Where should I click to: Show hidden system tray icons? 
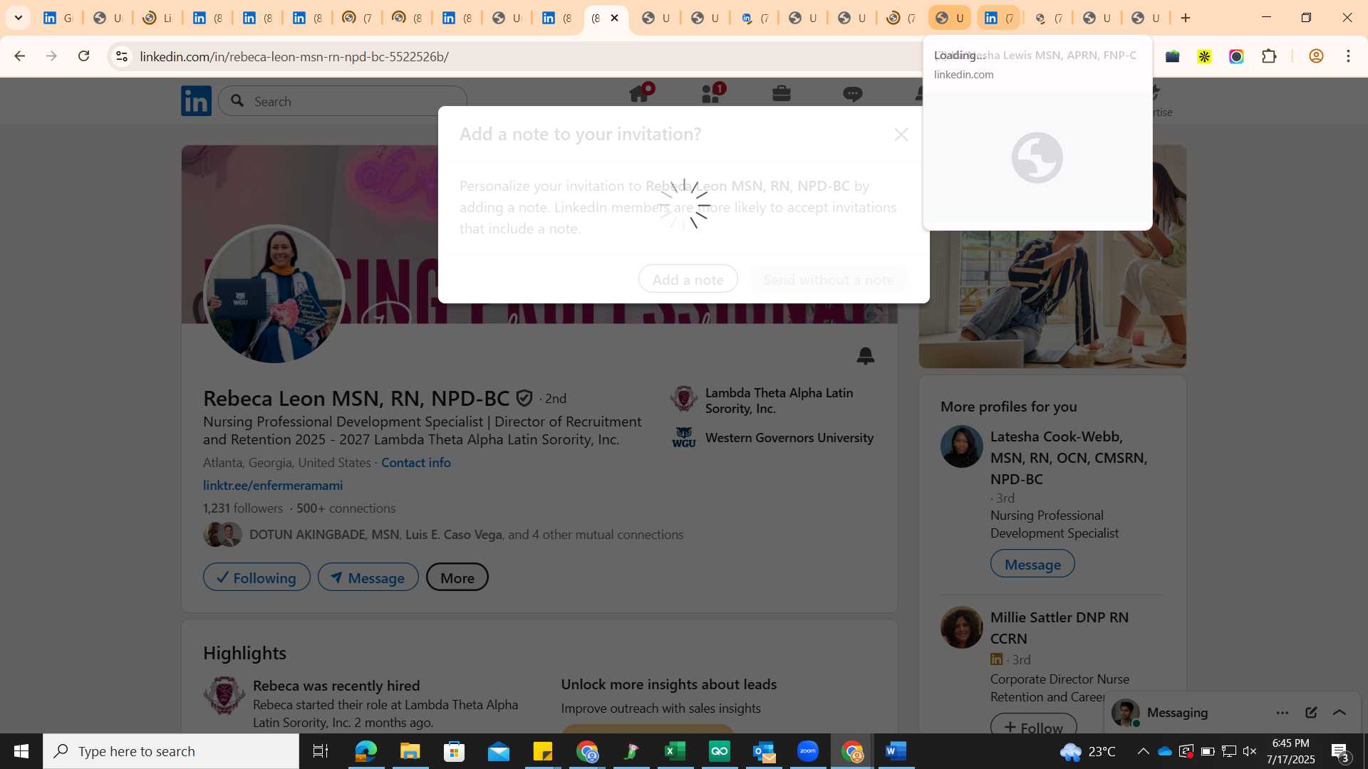pyautogui.click(x=1143, y=751)
